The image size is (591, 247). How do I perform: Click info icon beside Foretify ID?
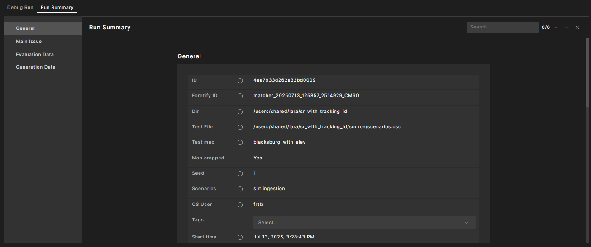click(240, 96)
